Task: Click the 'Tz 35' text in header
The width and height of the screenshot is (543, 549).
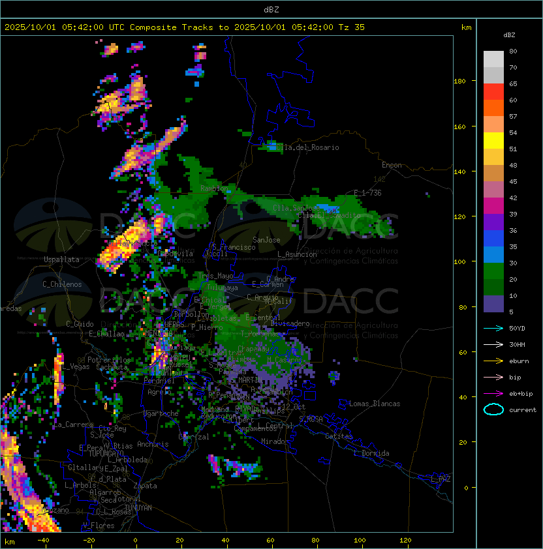Action: [x=352, y=27]
